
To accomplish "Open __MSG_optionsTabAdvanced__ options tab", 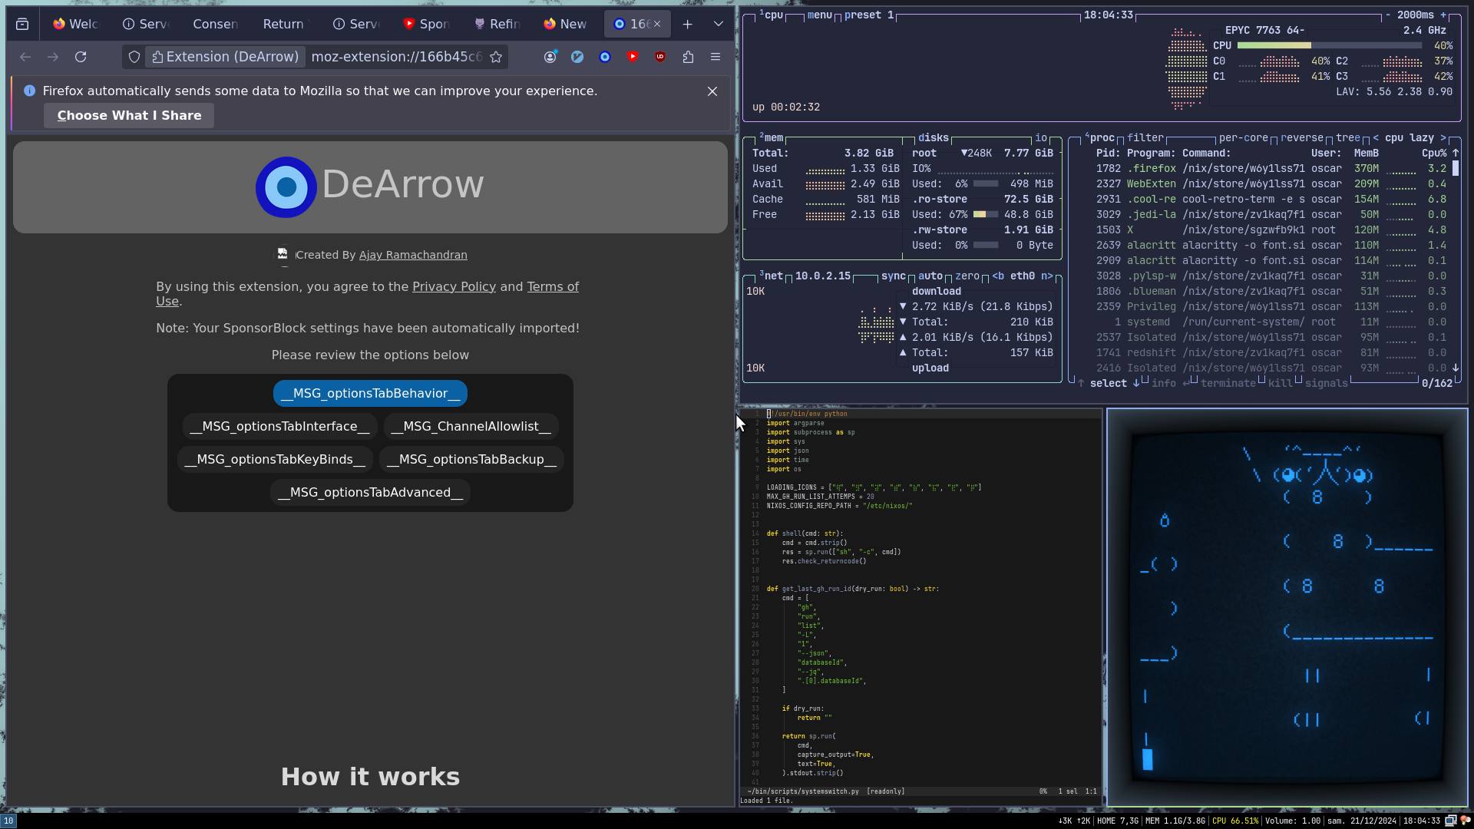I will [x=370, y=492].
